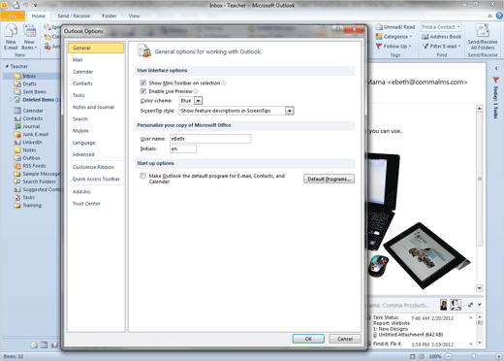Image resolution: width=504 pixels, height=361 pixels.
Task: Select General category in Outlook Options
Action: (96, 48)
